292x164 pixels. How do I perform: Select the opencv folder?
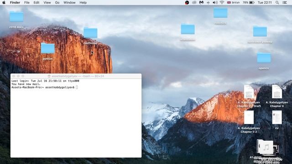pyautogui.click(x=264, y=58)
